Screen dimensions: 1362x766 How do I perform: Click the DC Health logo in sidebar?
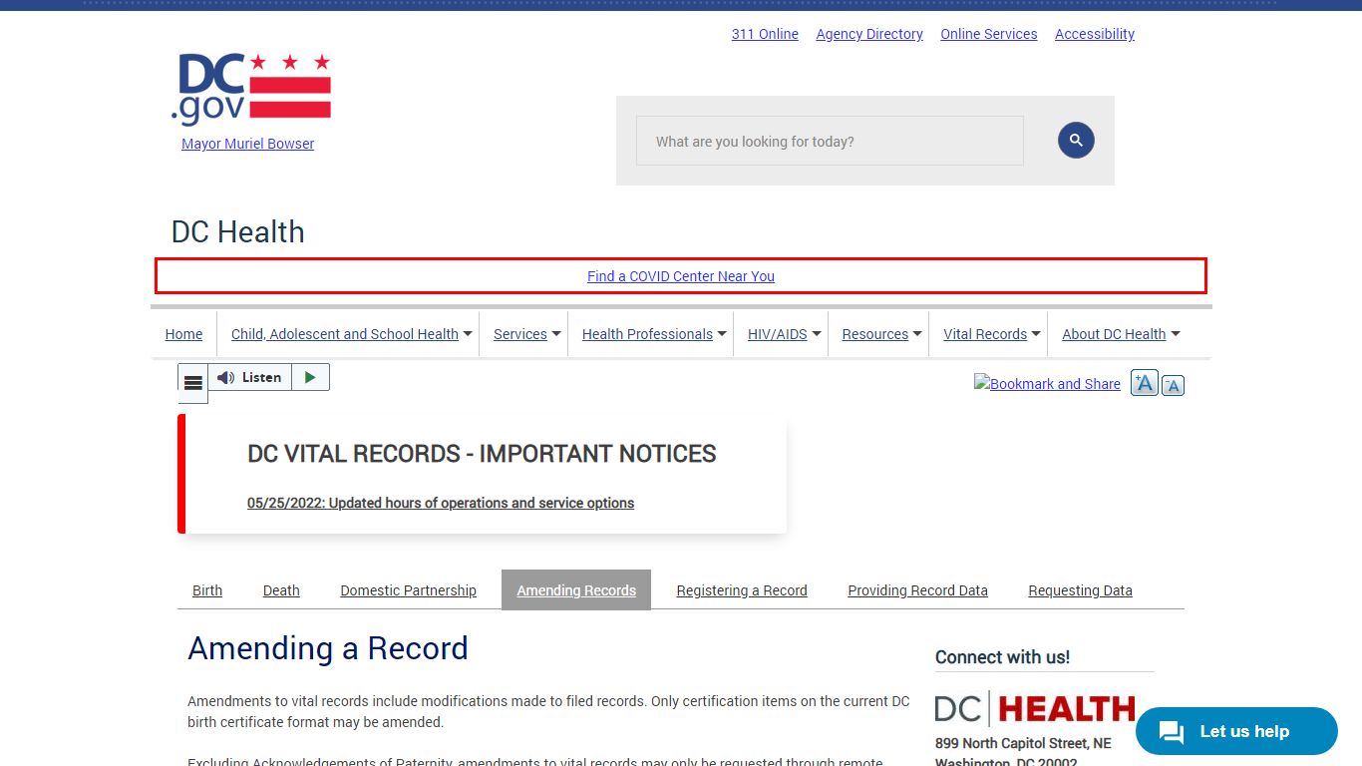pos(1035,708)
